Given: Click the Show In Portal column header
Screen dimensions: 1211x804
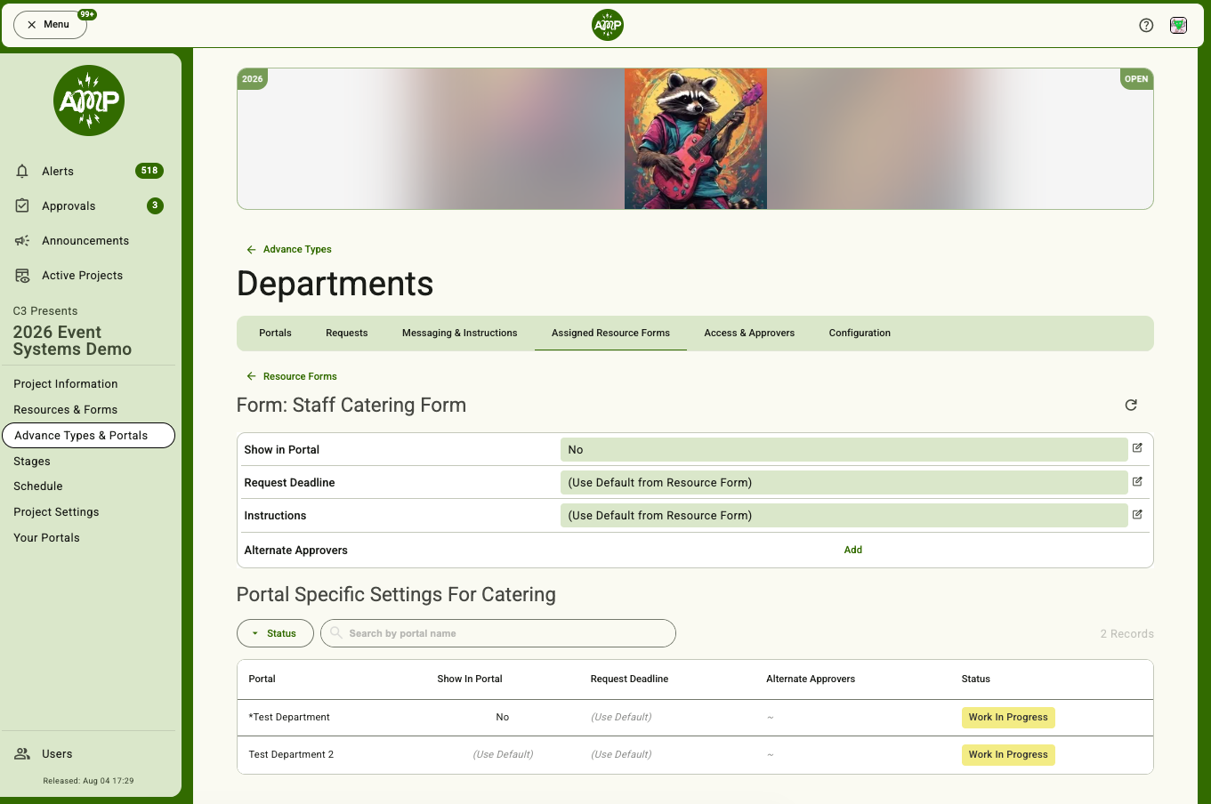Looking at the screenshot, I should tap(470, 679).
